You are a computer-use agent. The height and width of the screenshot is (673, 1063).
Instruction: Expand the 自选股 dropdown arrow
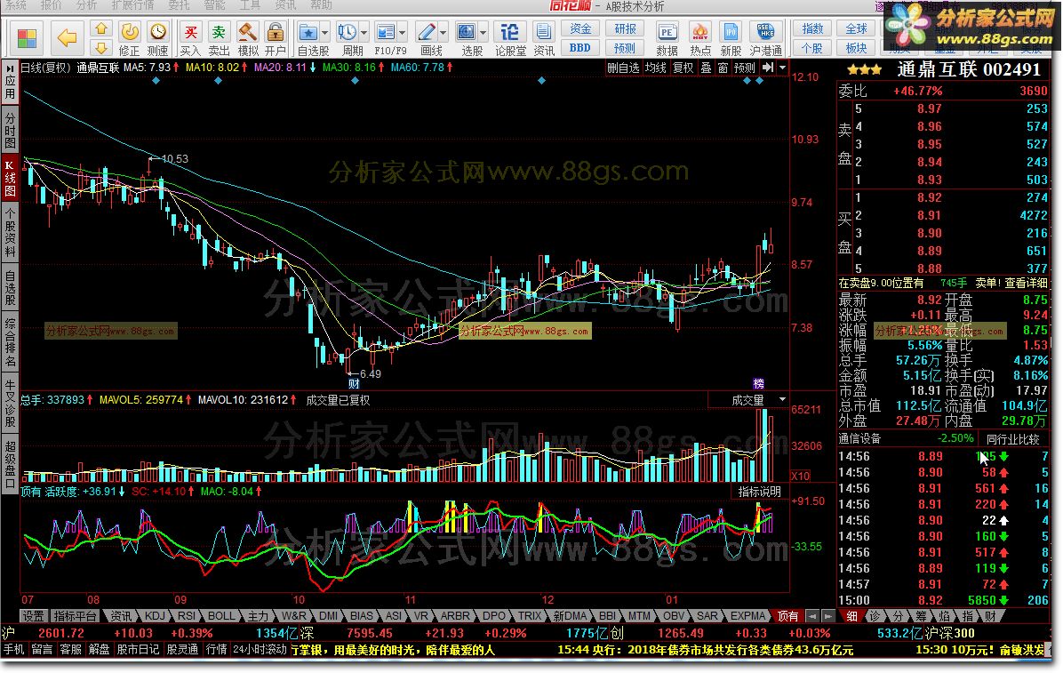[325, 33]
